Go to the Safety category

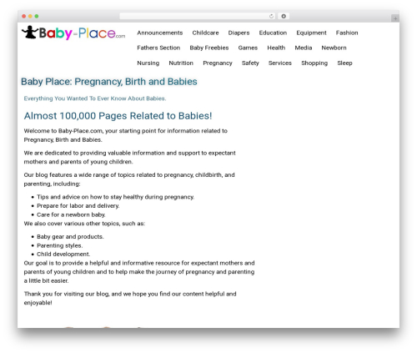click(250, 63)
